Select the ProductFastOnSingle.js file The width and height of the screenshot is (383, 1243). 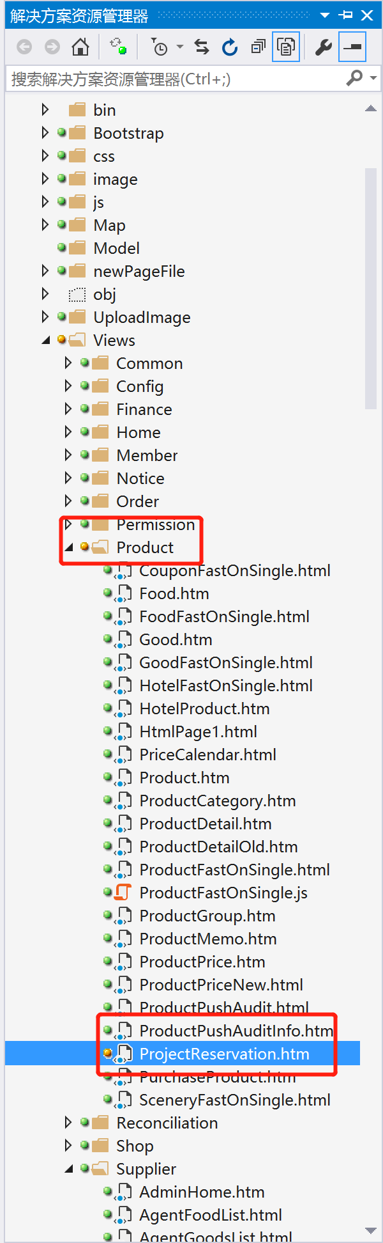coord(223,893)
